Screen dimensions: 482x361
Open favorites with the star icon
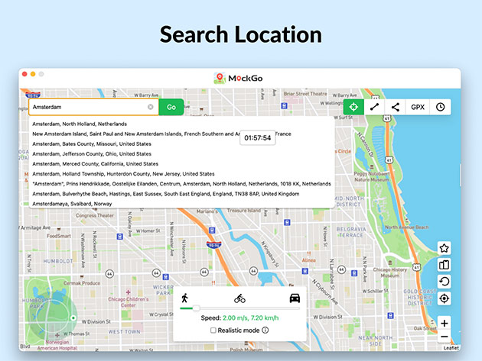coord(445,248)
